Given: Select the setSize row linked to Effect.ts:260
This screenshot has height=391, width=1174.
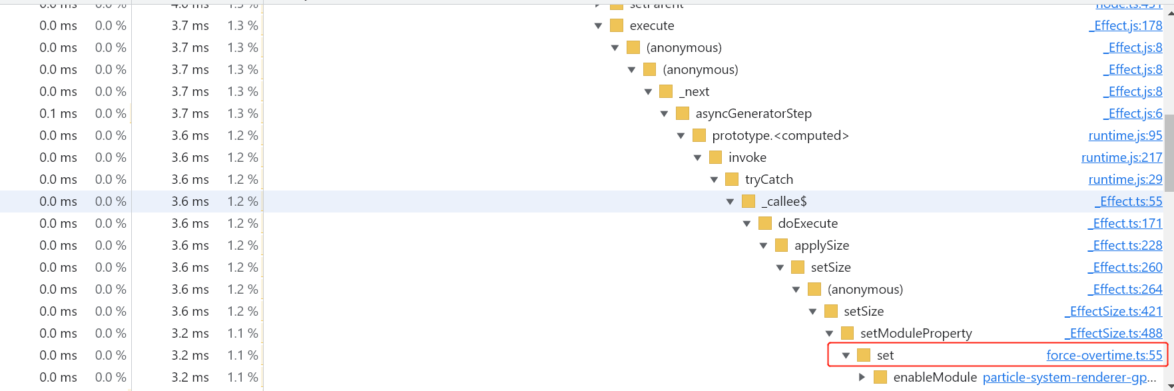Looking at the screenshot, I should pos(830,268).
